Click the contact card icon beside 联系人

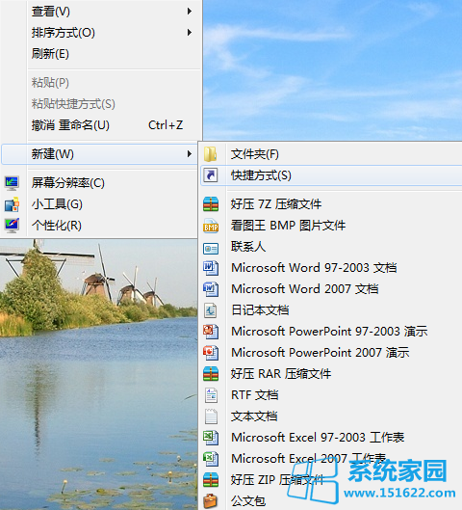[211, 249]
